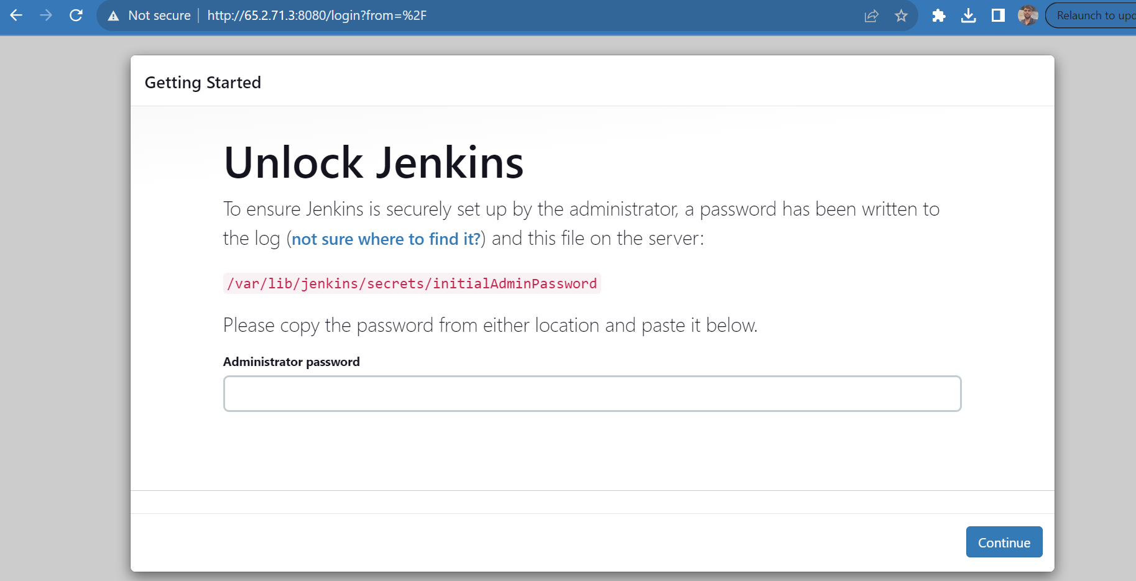Open the 'not sure where to find it?' link
The width and height of the screenshot is (1136, 581).
pos(386,239)
